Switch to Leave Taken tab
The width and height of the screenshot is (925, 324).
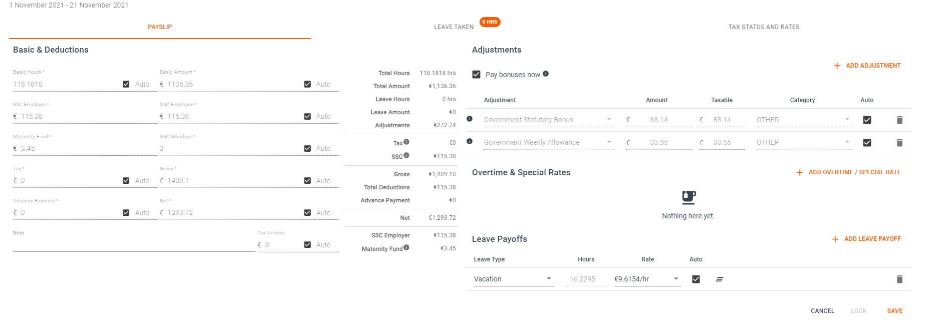[454, 27]
